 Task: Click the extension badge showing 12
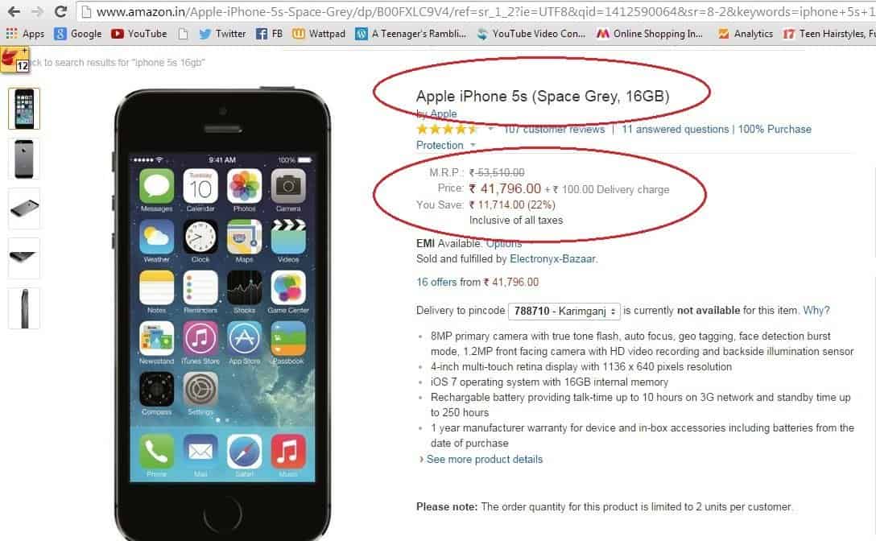14,60
